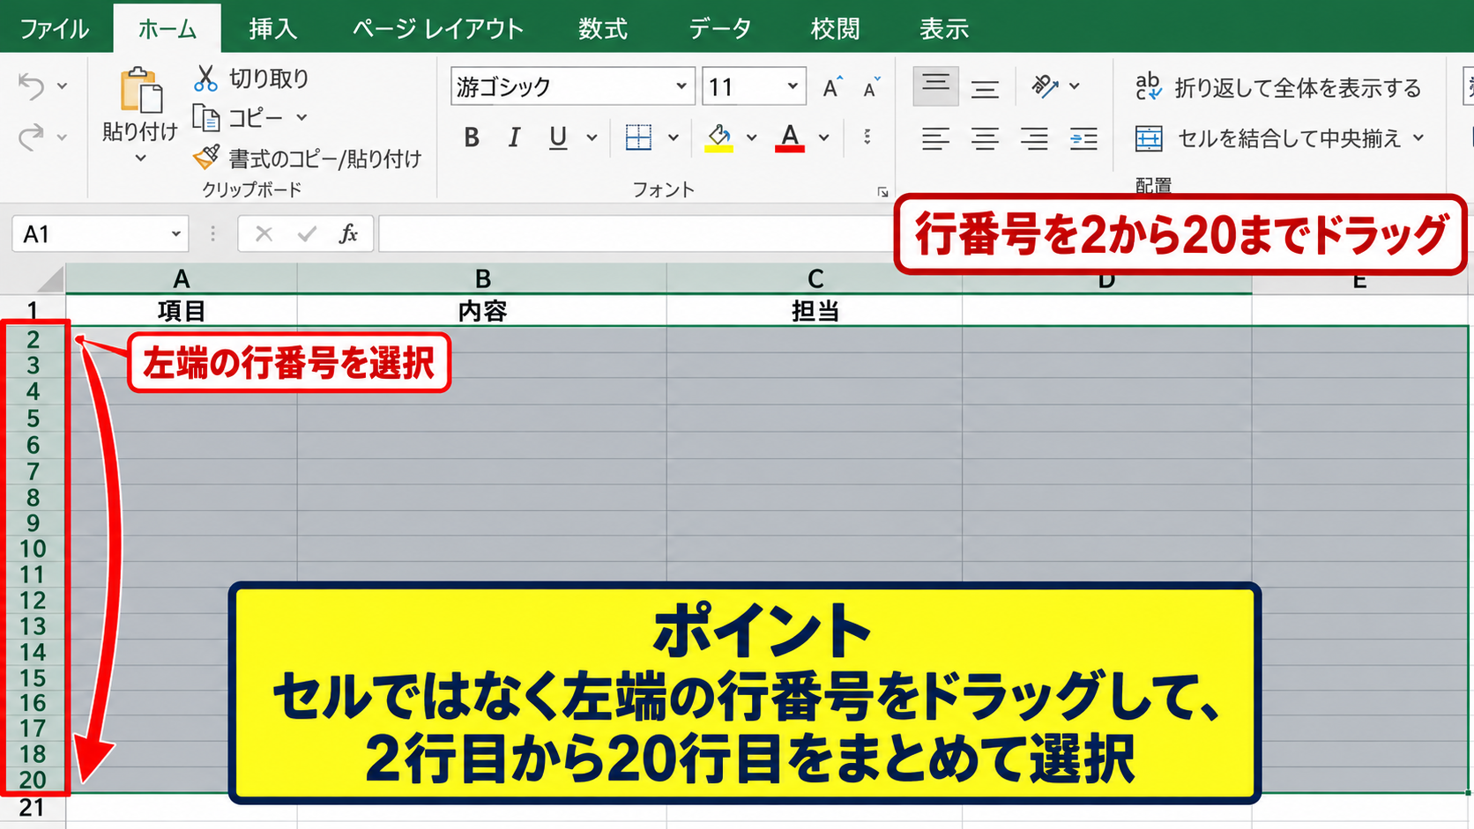Viewport: 1474px width, 829px height.
Task: Select column C header
Action: (x=815, y=279)
